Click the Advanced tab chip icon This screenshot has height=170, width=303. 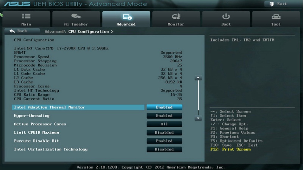click(x=127, y=17)
